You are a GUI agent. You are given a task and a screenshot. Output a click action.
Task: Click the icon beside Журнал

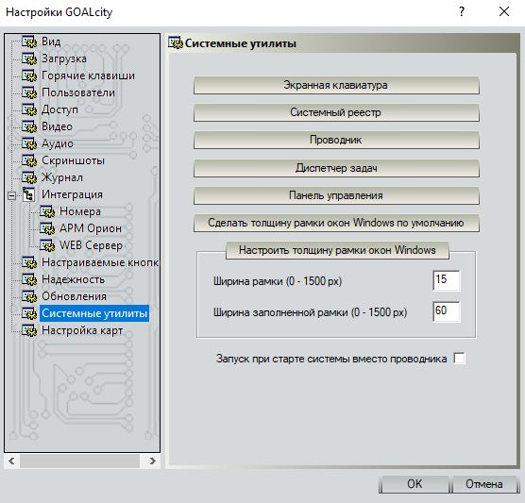coord(29,177)
